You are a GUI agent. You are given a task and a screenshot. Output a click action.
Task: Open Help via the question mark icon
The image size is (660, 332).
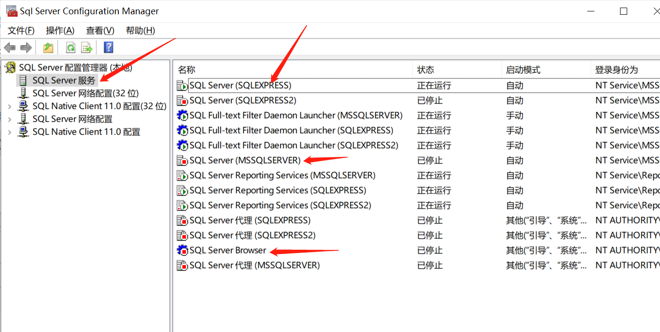pyautogui.click(x=108, y=48)
